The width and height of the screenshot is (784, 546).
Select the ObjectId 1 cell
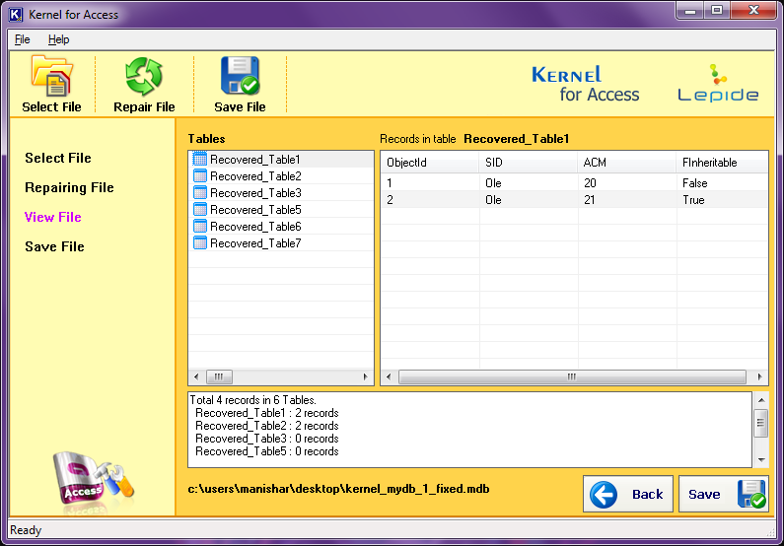pos(430,183)
